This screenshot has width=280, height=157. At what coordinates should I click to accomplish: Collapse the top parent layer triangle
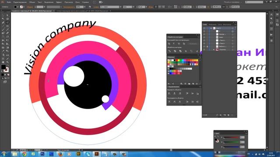[211, 28]
